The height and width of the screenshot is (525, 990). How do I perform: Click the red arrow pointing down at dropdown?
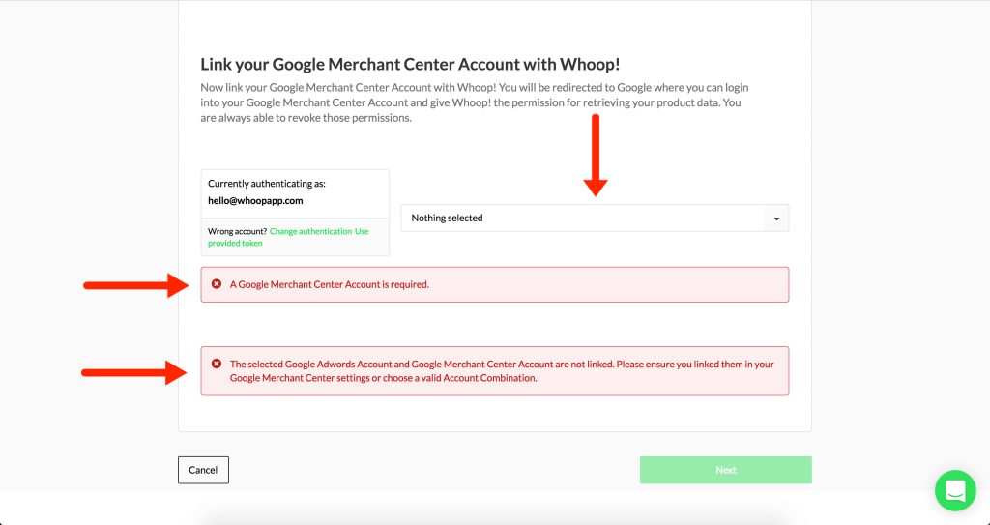pos(596,156)
